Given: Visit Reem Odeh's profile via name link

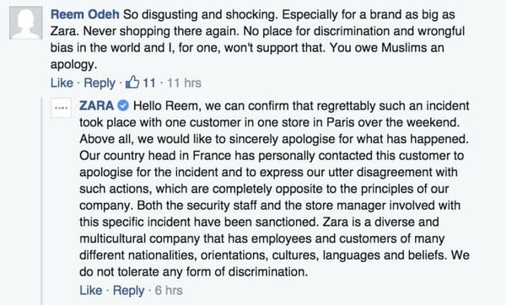Looking at the screenshot, I should (x=85, y=14).
